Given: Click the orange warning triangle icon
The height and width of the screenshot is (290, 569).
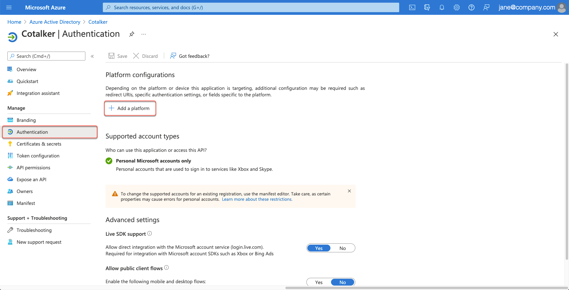Looking at the screenshot, I should coord(115,194).
